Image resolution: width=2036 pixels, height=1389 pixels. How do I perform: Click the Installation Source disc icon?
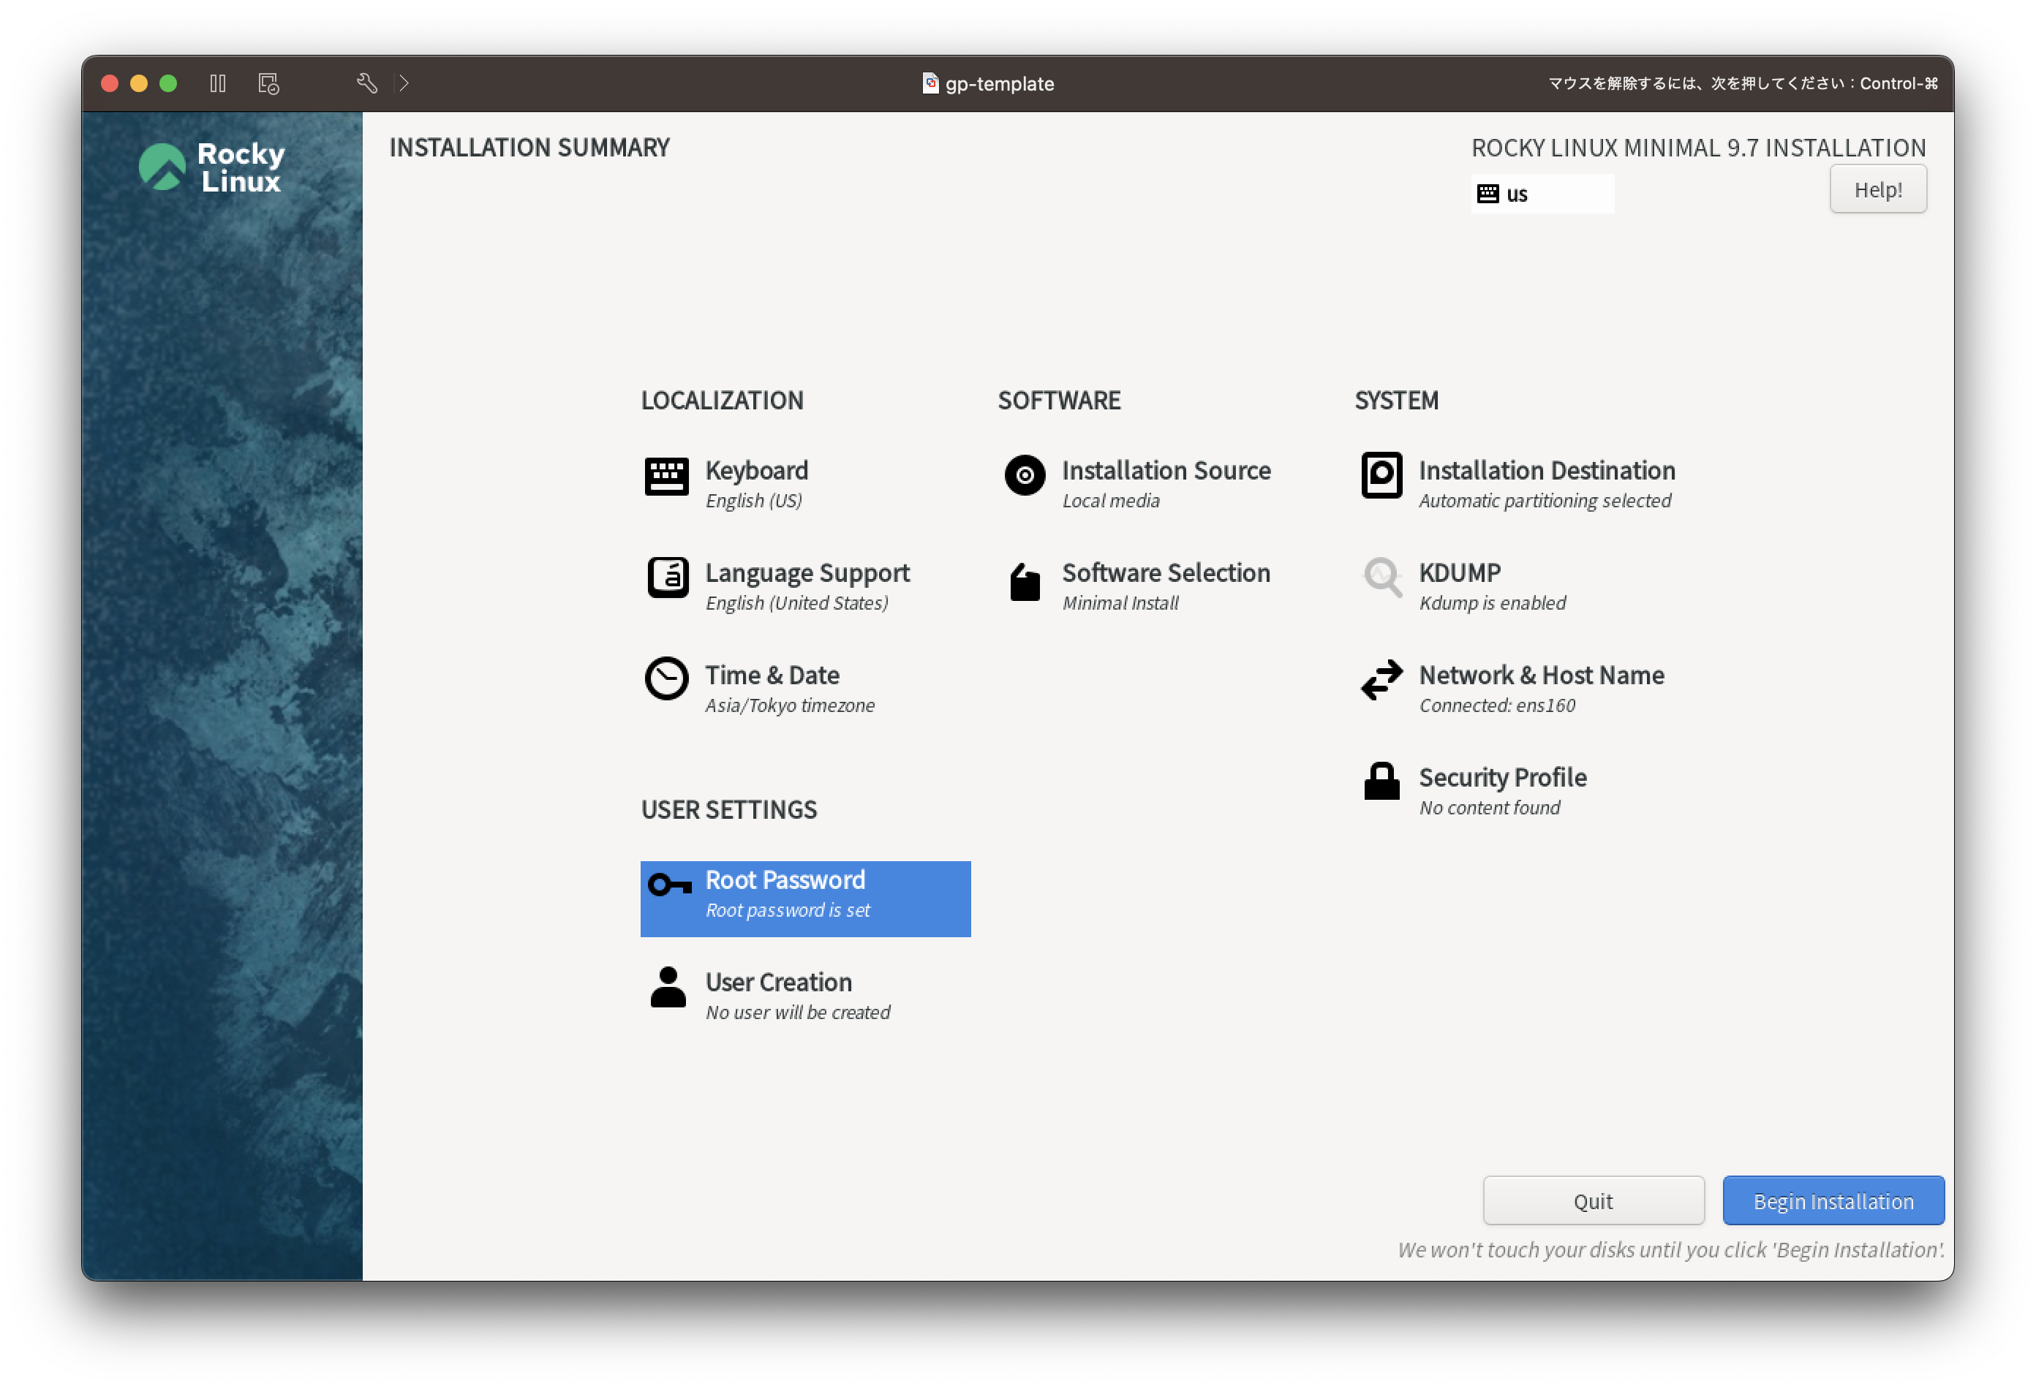pos(1024,476)
